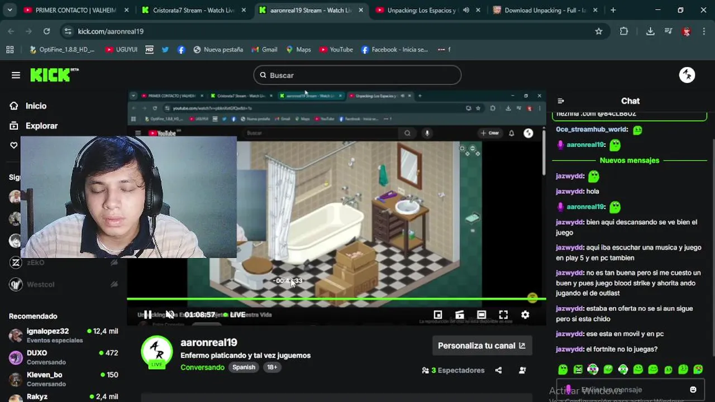Open DUXO recommended channel
715x402 pixels.
tap(64, 357)
